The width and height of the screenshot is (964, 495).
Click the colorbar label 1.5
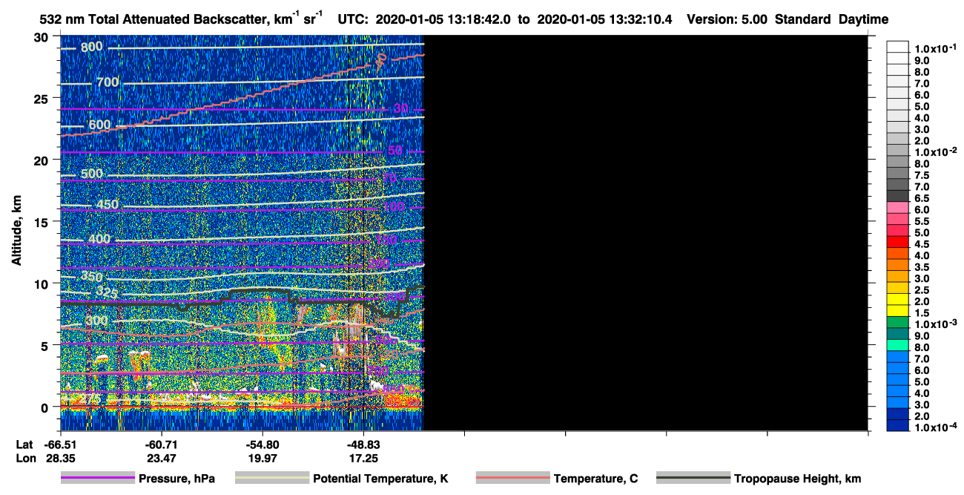click(x=922, y=313)
